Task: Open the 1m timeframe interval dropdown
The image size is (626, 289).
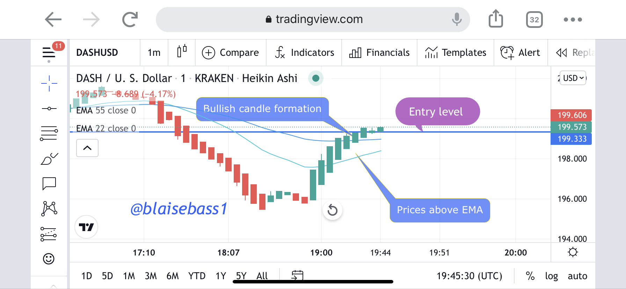Action: [154, 52]
